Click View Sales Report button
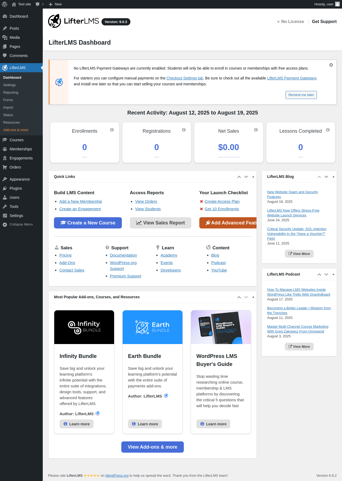This screenshot has height=481, width=342. 161,223
